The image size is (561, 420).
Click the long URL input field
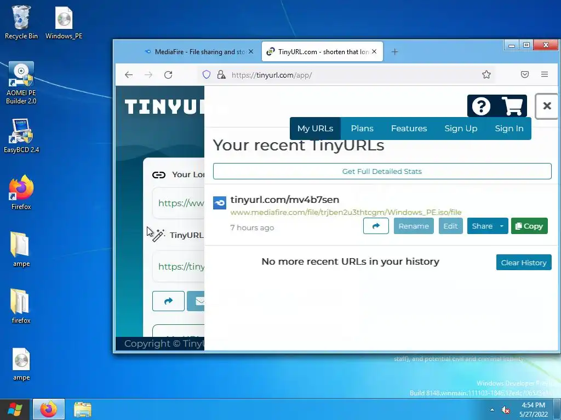coord(179,203)
